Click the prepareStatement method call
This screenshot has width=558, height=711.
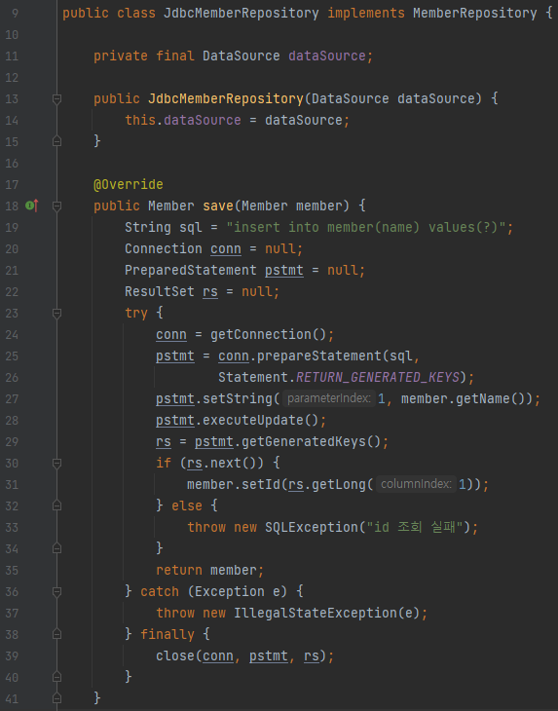[319, 355]
